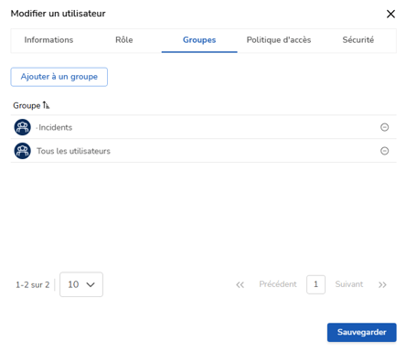Go to last page with double-right chevron
Image resolution: width=406 pixels, height=352 pixels.
382,284
